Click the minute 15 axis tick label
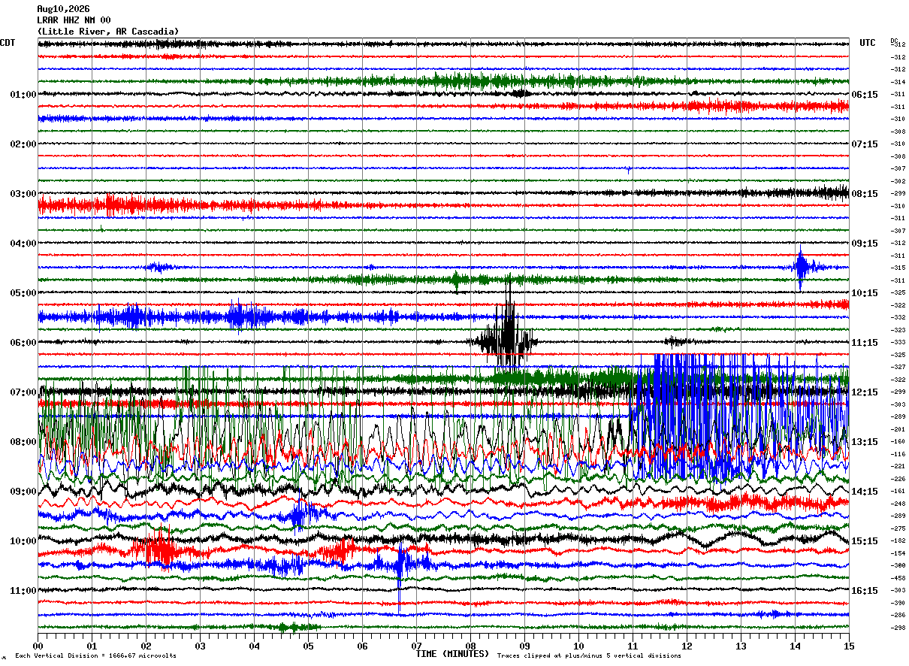Viewport: 909px width, 666px height. tap(848, 646)
